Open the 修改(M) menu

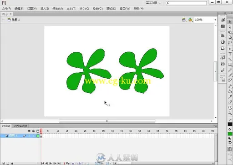(58, 9)
